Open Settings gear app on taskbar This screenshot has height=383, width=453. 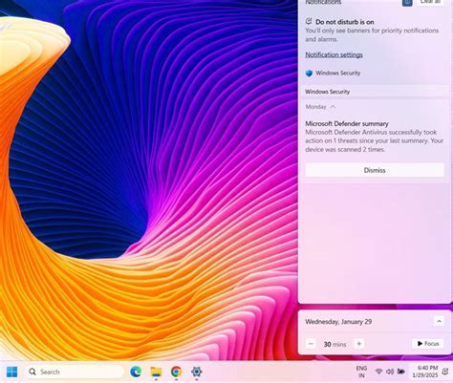(197, 372)
